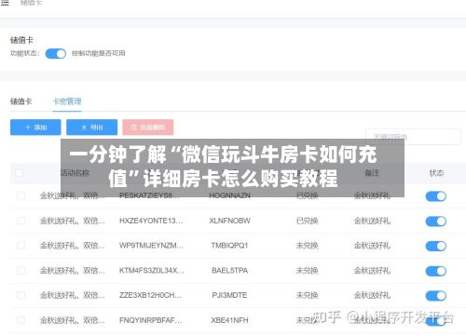
Task: Switch to the 储值卡 tab
Action: (21, 101)
